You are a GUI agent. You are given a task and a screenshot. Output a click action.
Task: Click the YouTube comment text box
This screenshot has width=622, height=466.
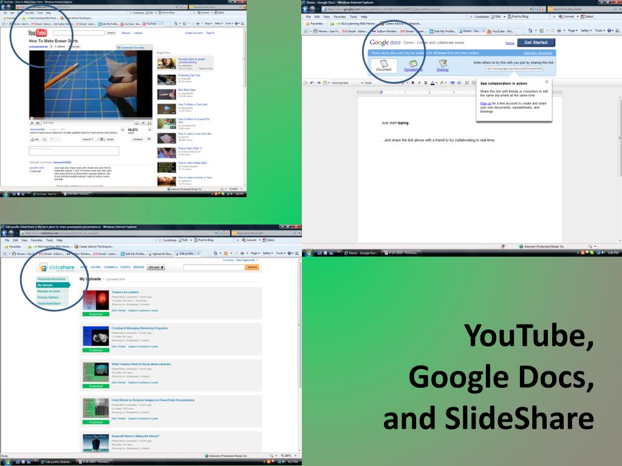(x=73, y=150)
